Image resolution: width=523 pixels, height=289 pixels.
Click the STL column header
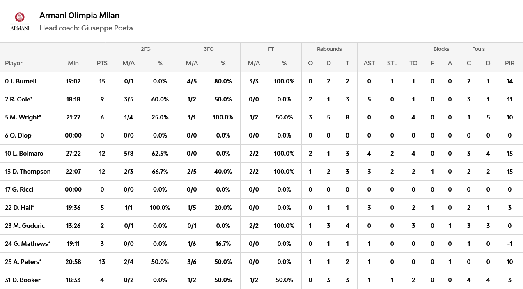click(392, 63)
